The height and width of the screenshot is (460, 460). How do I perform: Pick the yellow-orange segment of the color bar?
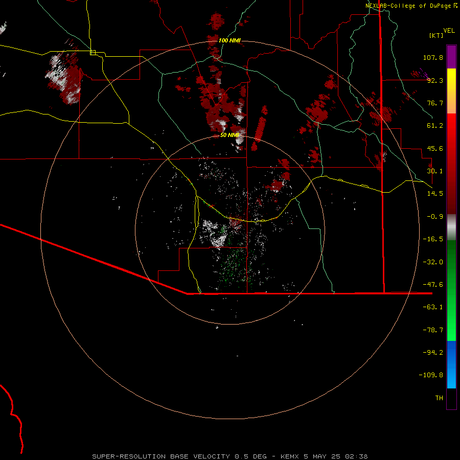click(451, 91)
